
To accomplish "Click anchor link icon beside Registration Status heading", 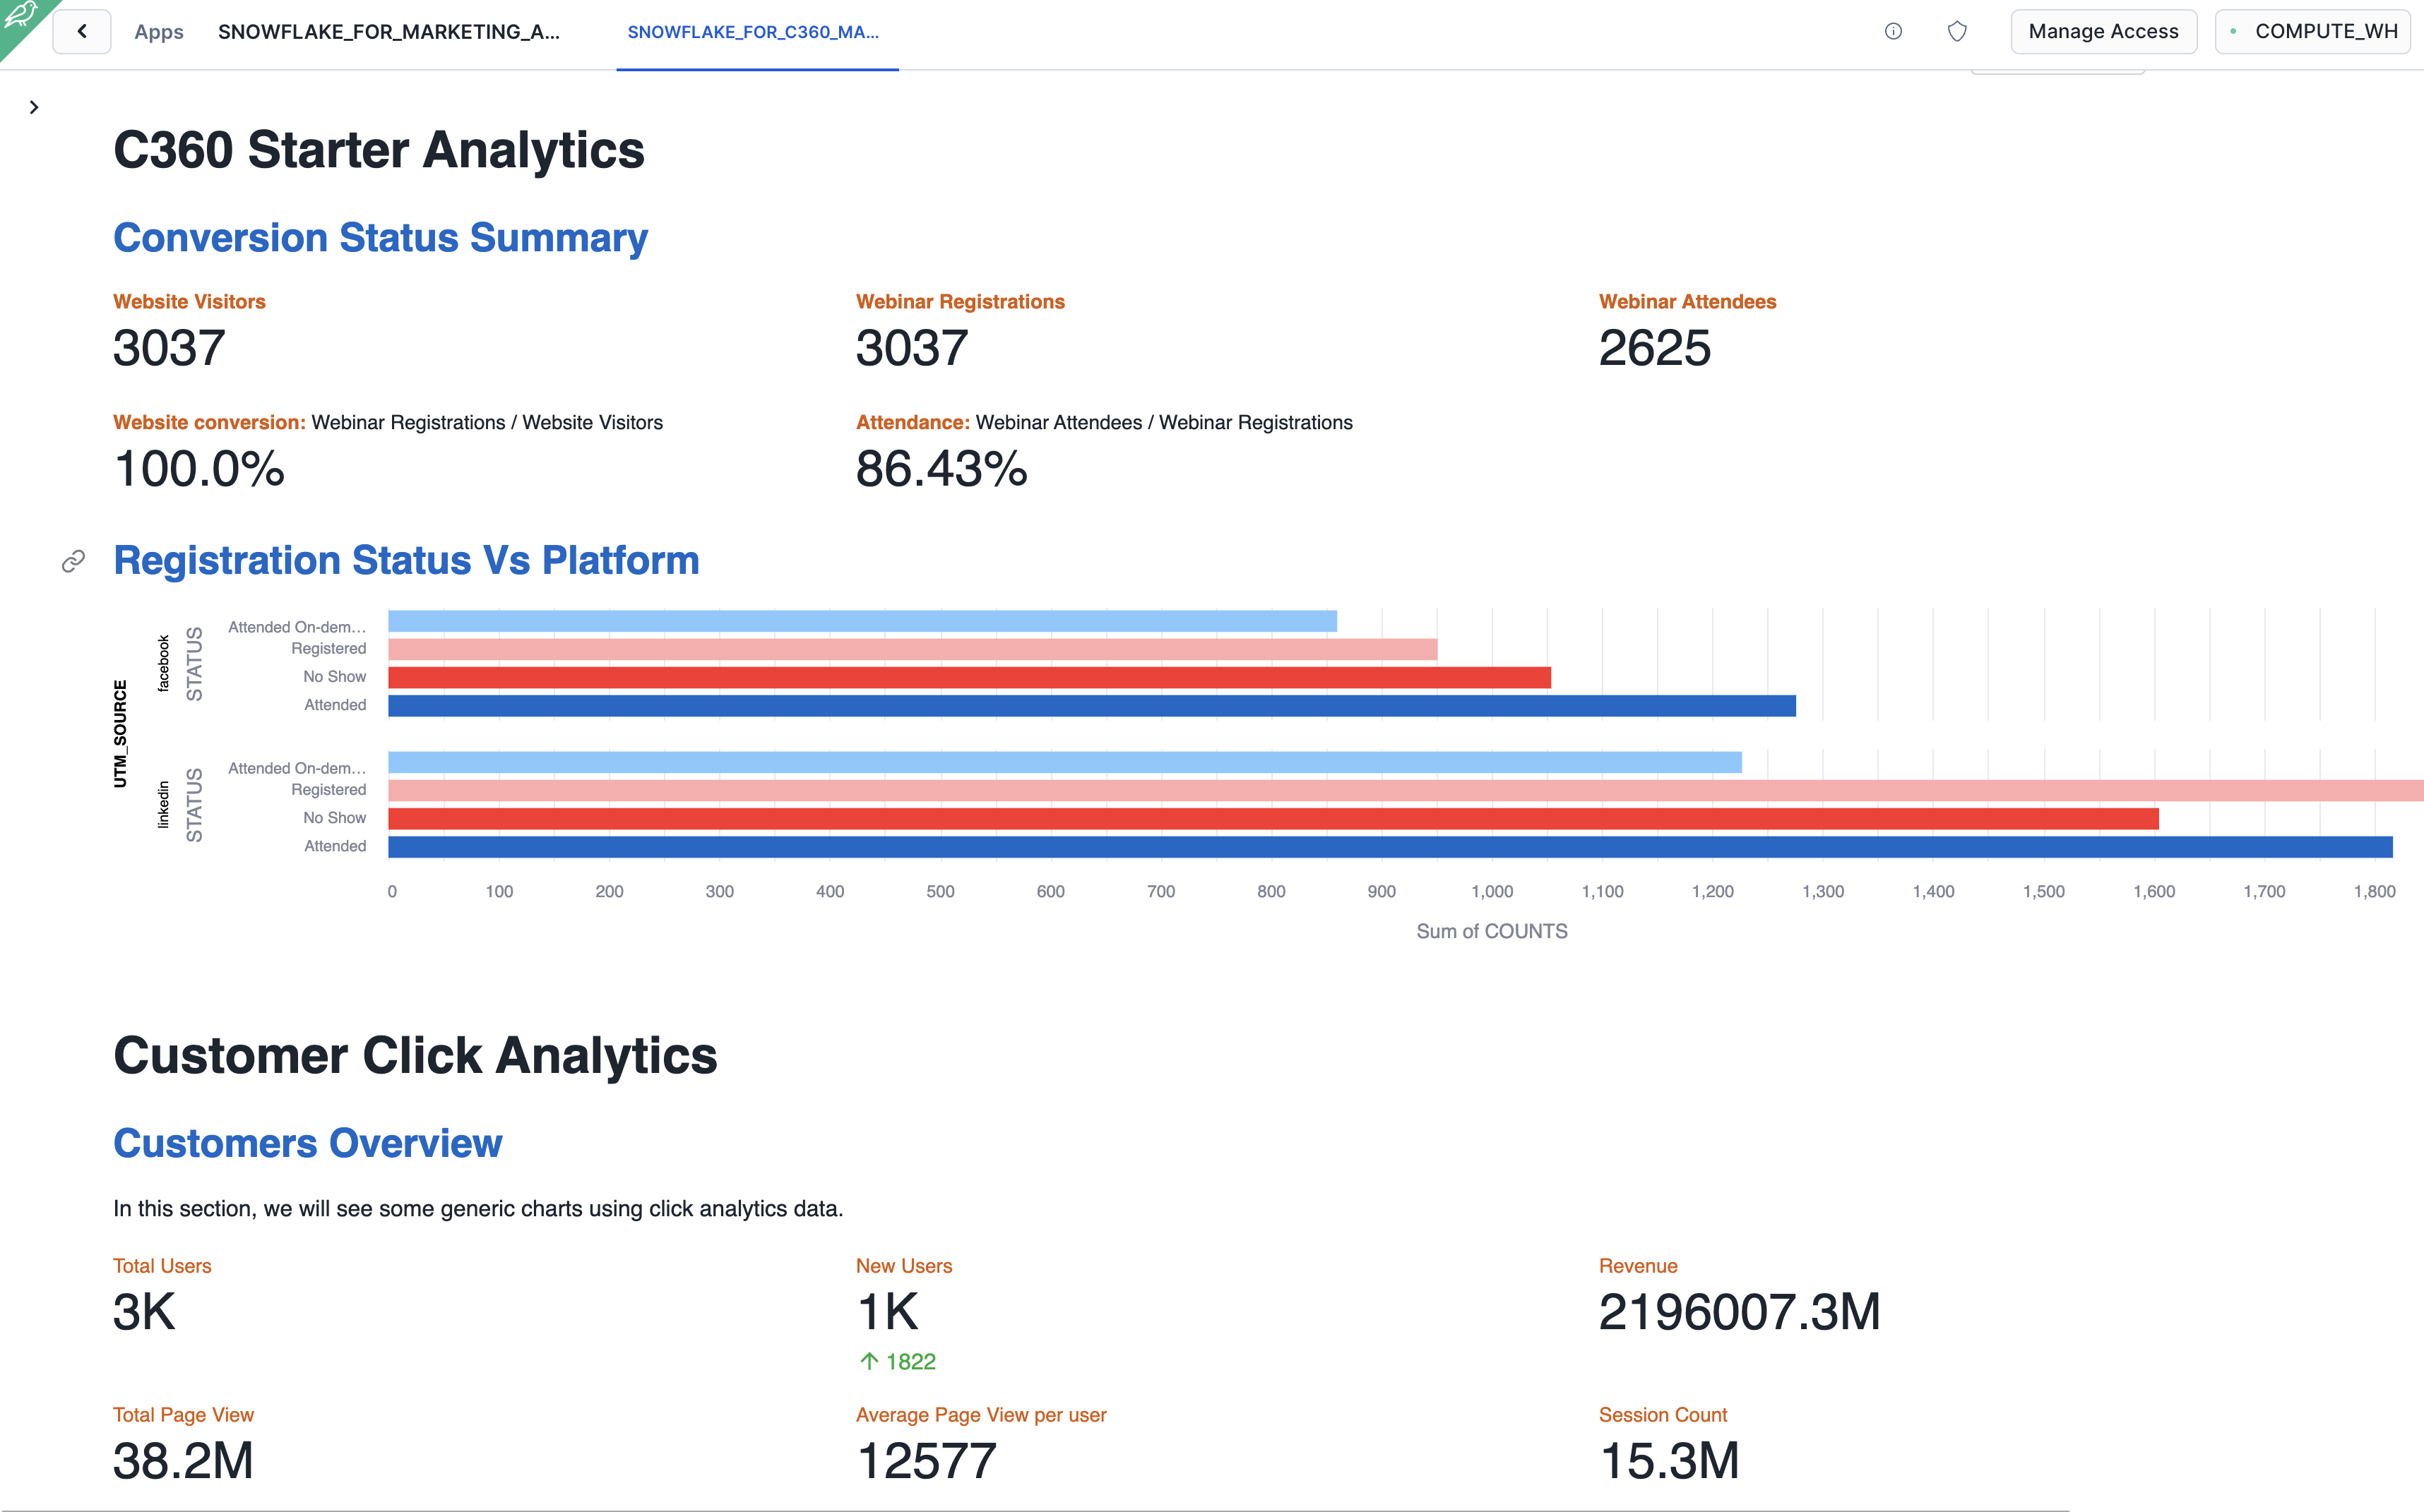I will (73, 562).
